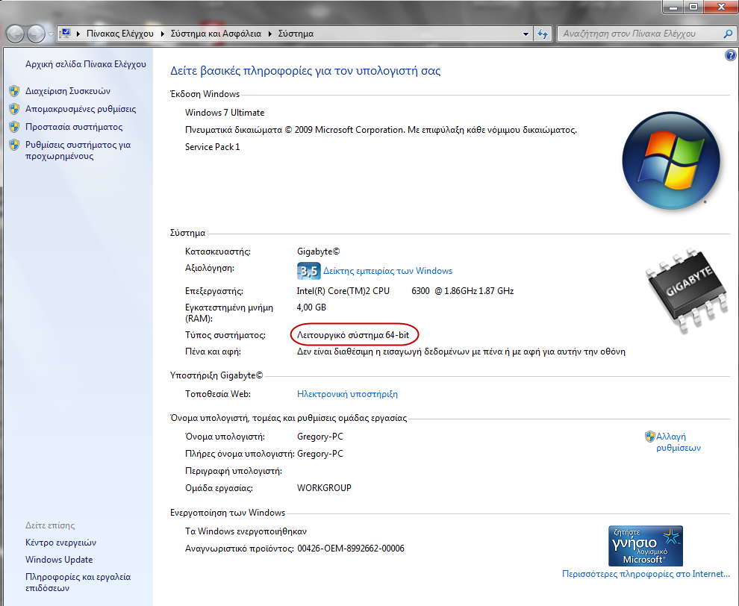Open help with the question mark icon
The image size is (739, 606).
[730, 55]
